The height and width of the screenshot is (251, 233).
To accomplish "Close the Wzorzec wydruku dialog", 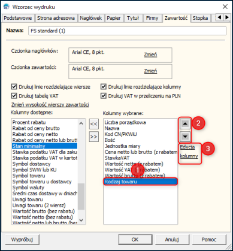I will (x=225, y=7).
